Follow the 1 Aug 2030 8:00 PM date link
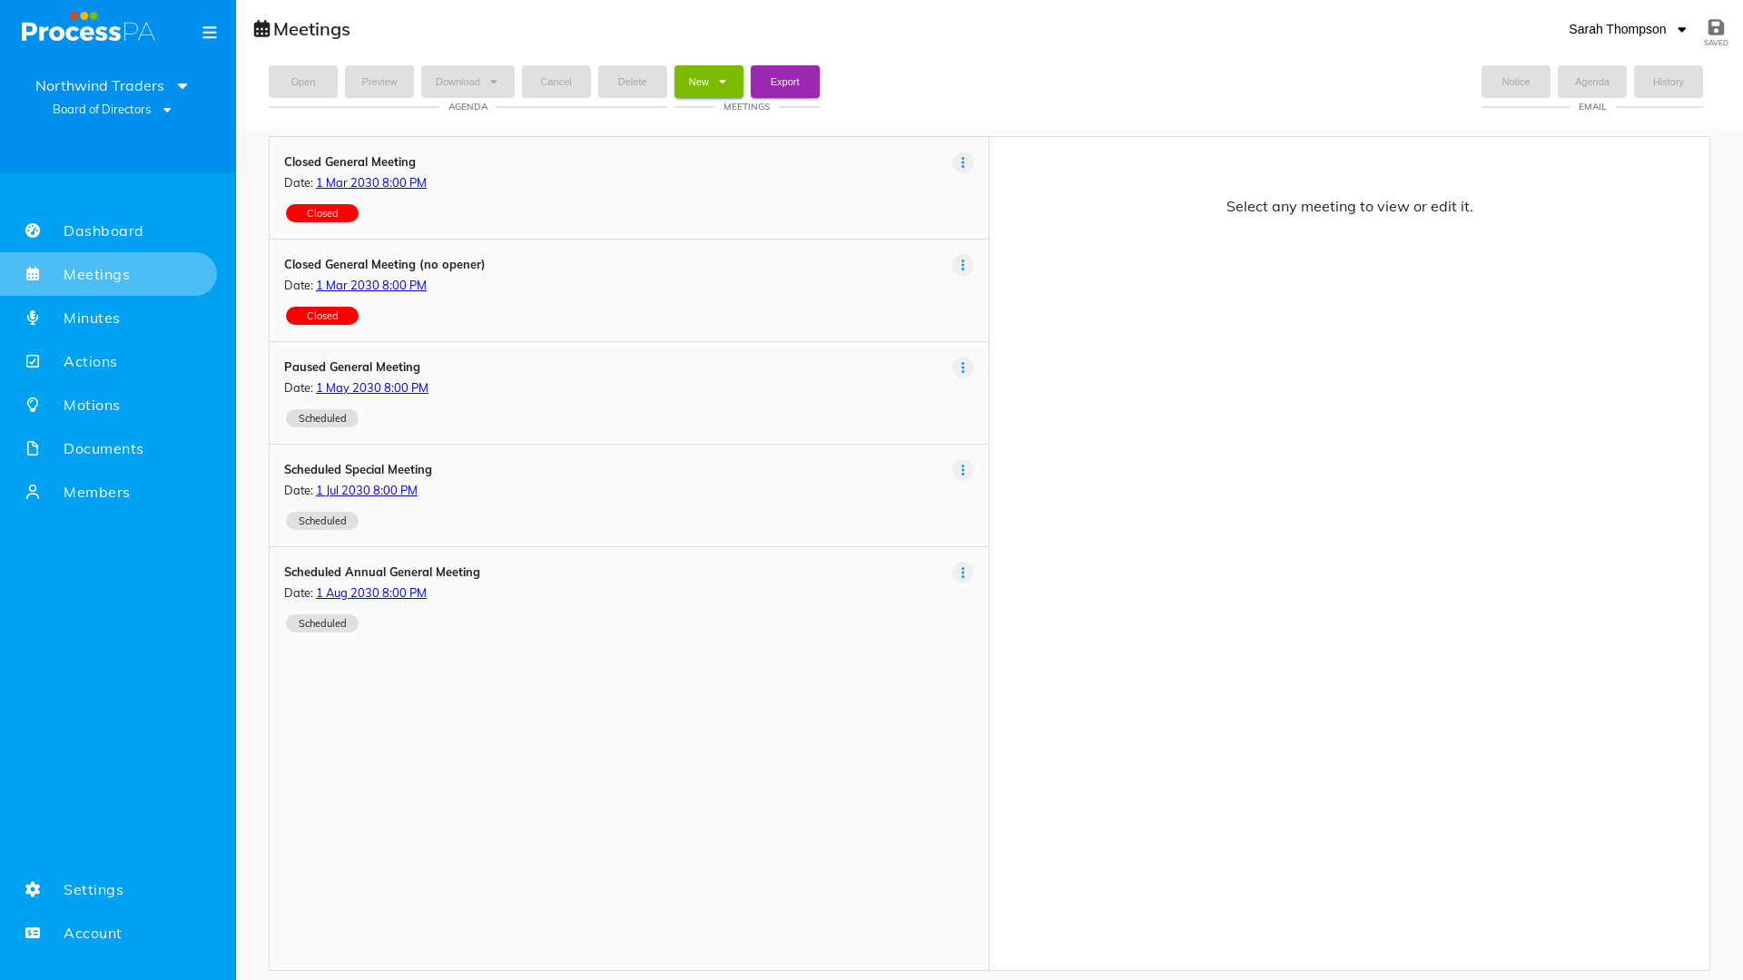This screenshot has width=1743, height=980. tap(371, 593)
